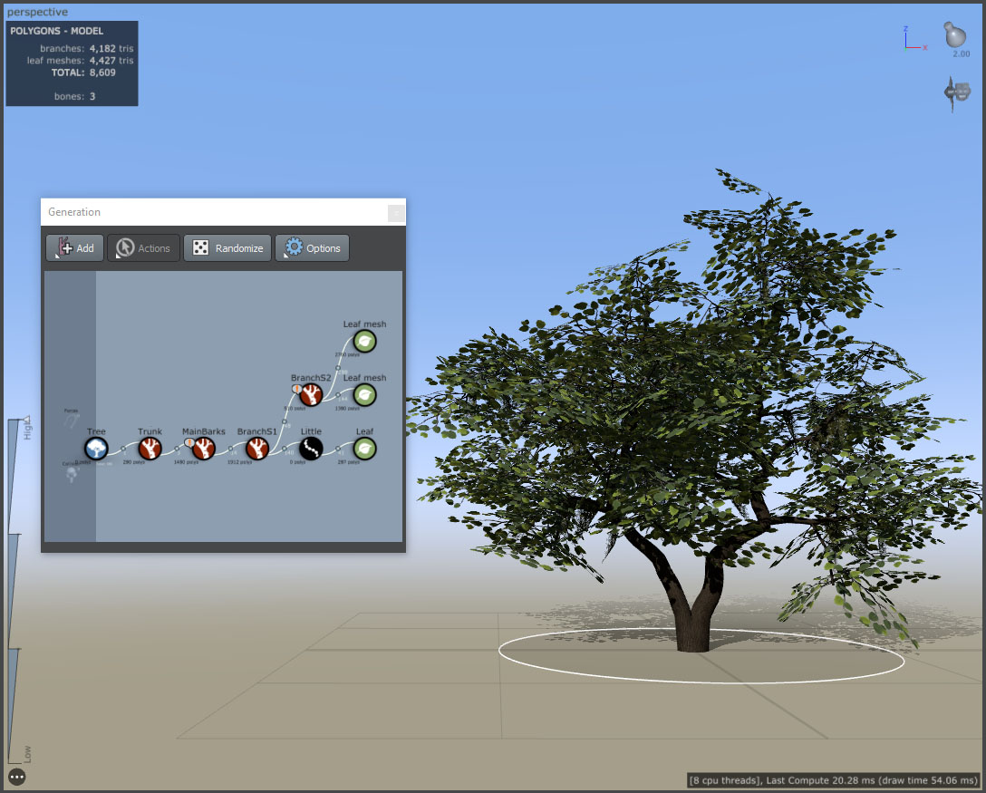This screenshot has width=986, height=793.
Task: Select the BranchS1 generator node
Action: point(257,449)
